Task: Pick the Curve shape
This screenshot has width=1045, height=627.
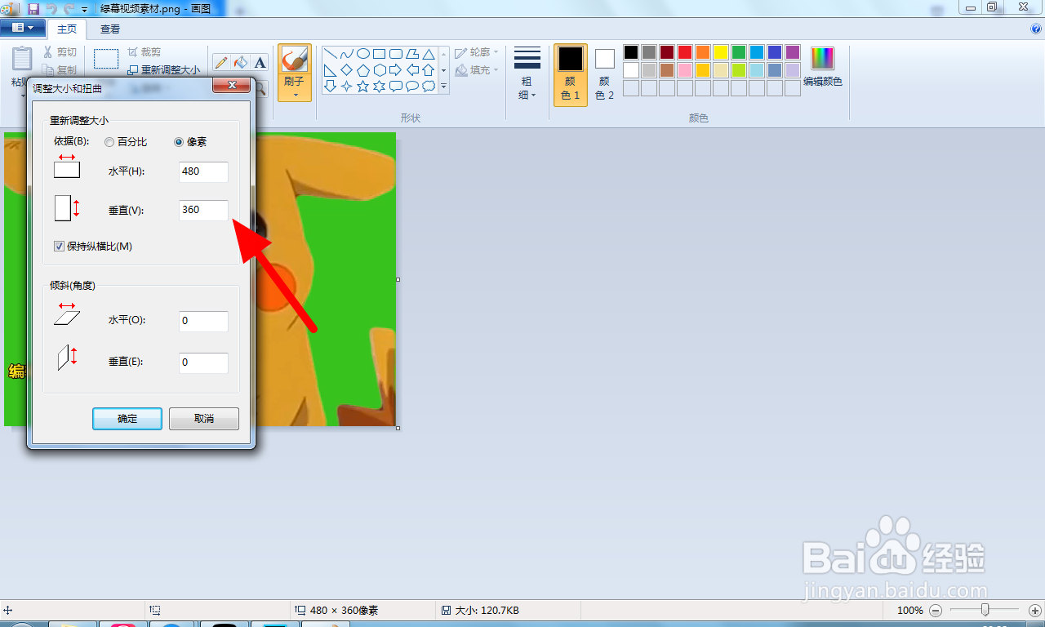Action: pyautogui.click(x=347, y=54)
